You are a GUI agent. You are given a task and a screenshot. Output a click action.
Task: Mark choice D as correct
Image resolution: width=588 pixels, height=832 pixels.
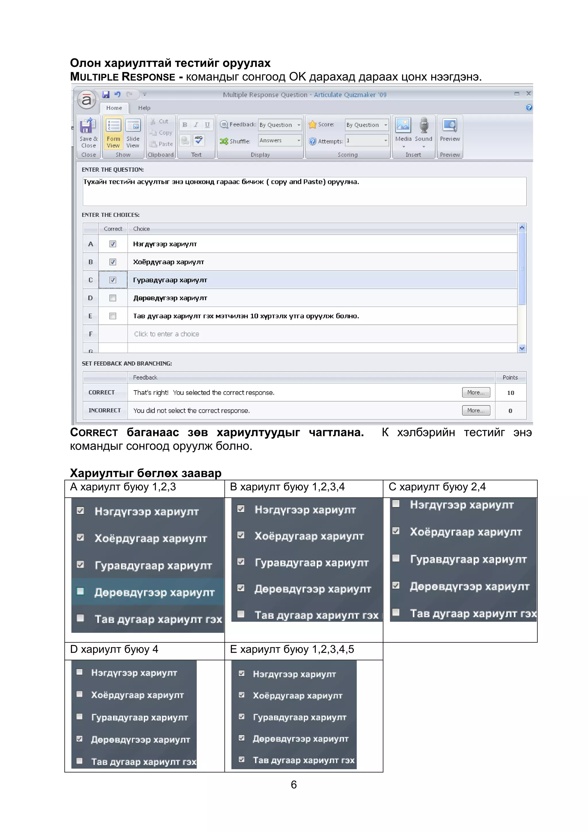coord(113,298)
